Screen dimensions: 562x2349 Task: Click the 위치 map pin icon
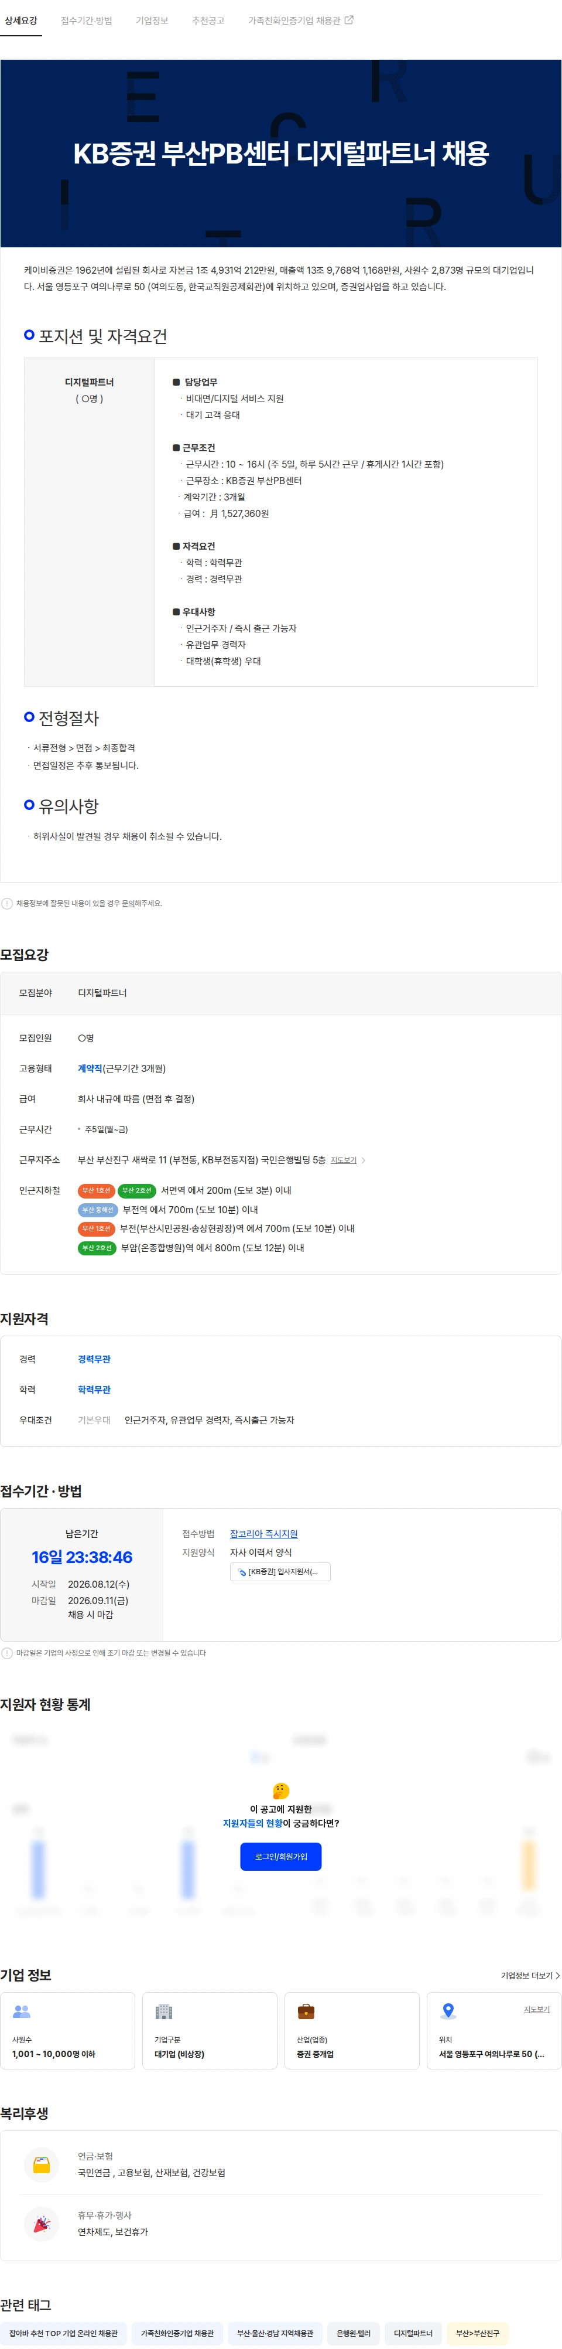[x=448, y=2011]
